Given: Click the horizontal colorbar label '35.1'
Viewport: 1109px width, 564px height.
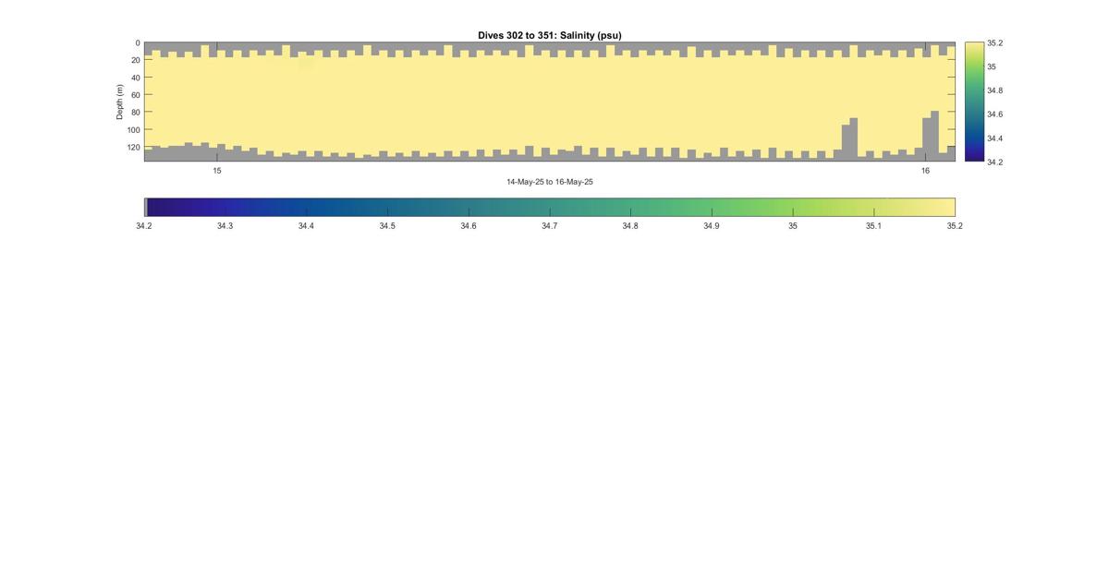Looking at the screenshot, I should tap(873, 226).
